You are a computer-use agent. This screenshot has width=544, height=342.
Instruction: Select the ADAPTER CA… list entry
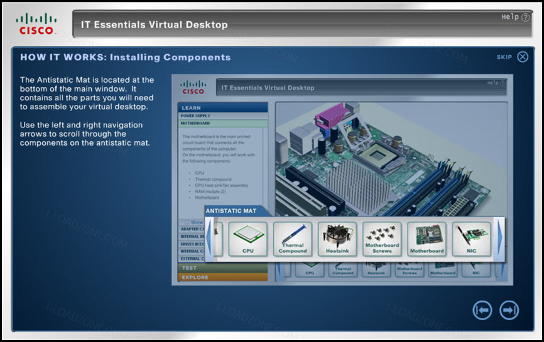click(x=192, y=229)
